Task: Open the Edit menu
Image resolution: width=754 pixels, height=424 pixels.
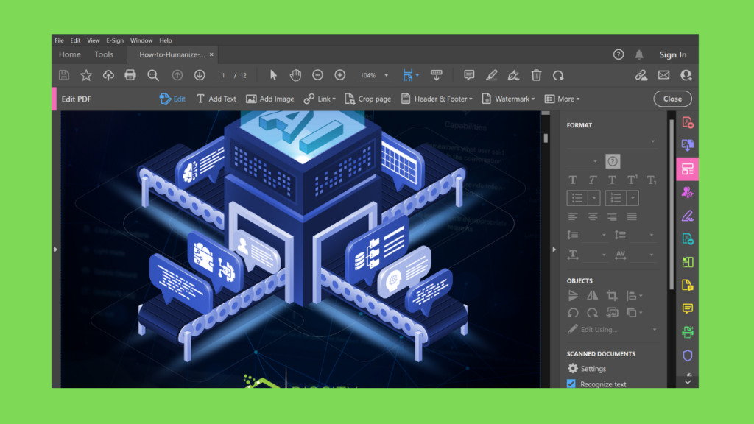Action: (x=75, y=40)
